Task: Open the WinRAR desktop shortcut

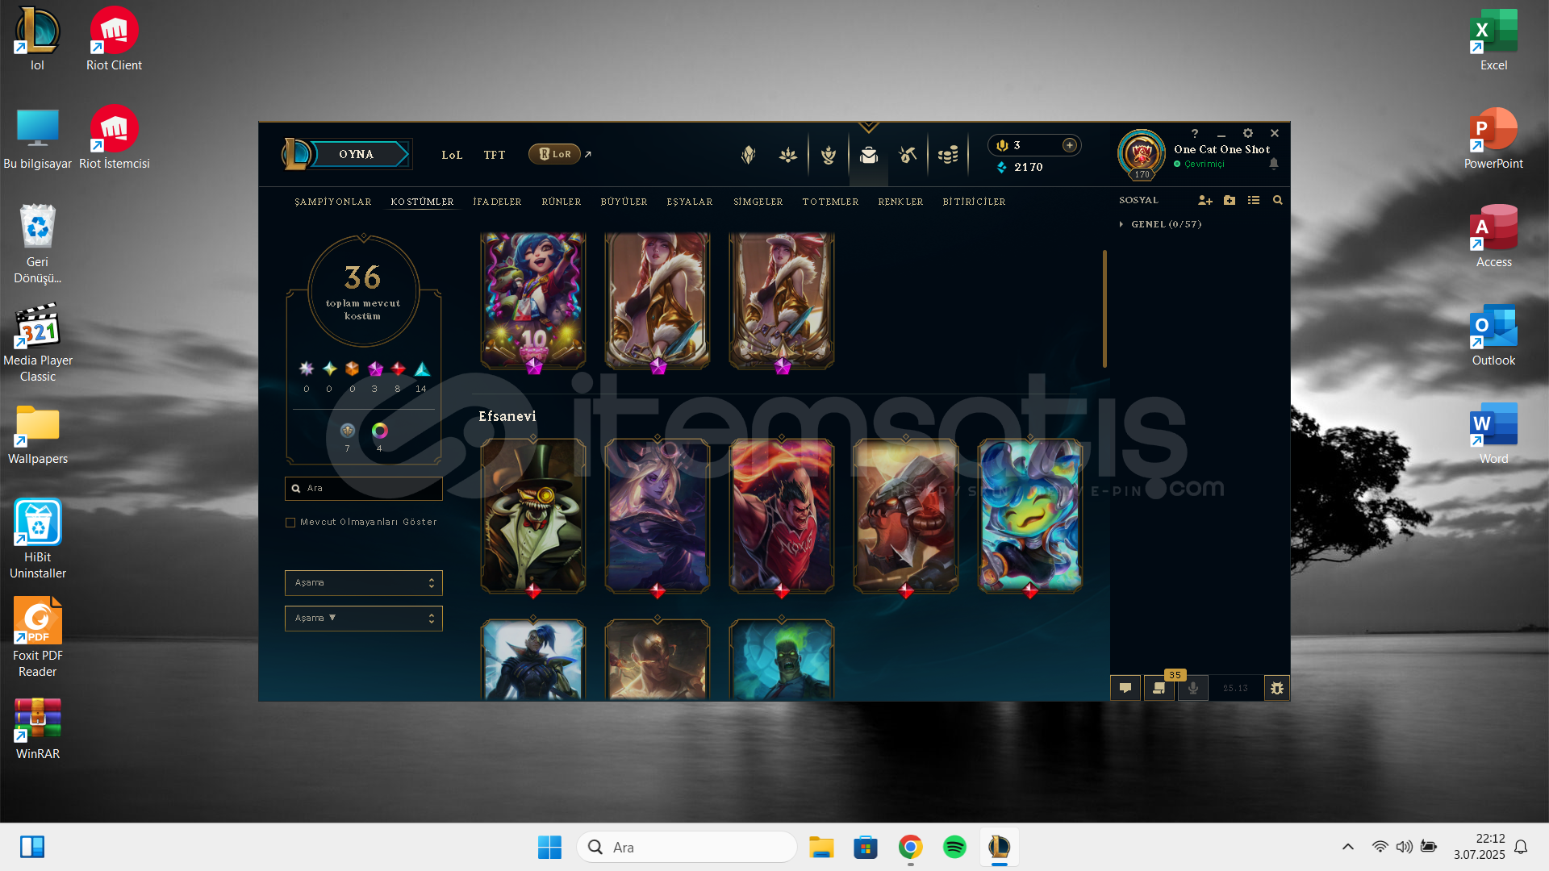Action: point(37,729)
